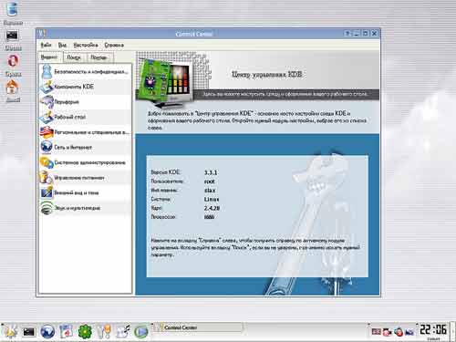Click the Центр управления KDE heading
Image resolution: width=456 pixels, height=342 pixels.
[267, 75]
